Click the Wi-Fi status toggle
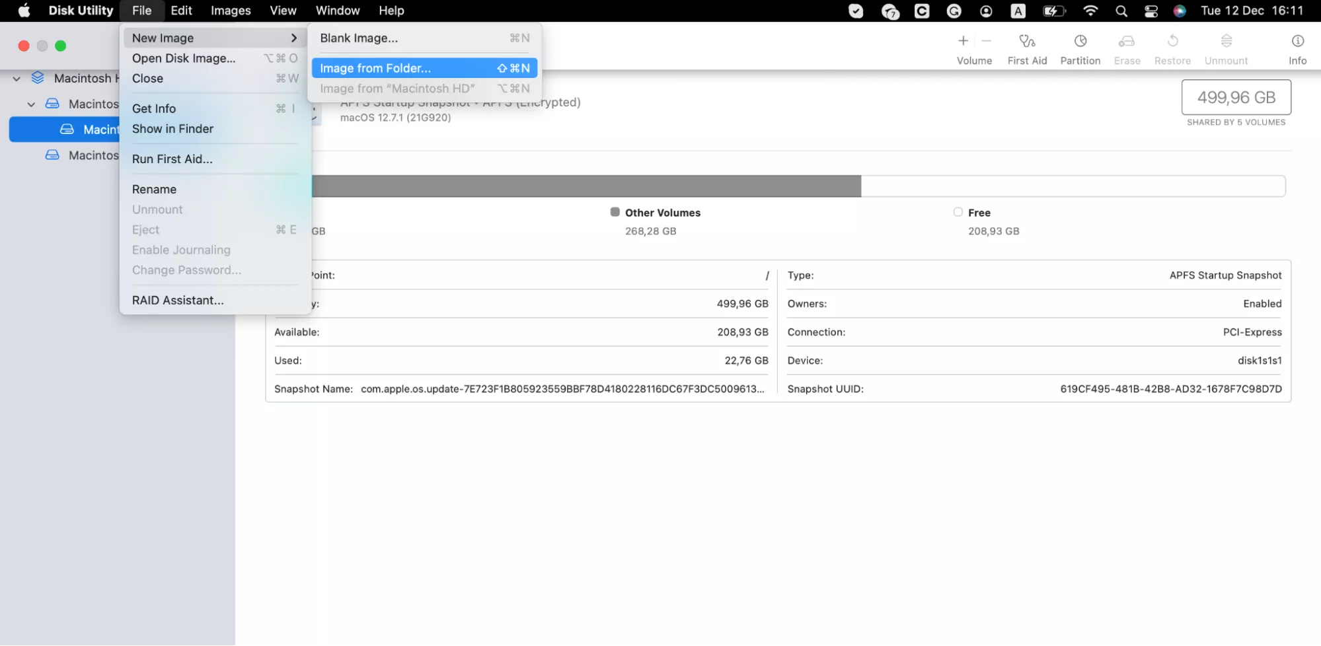Screen dimensions: 1321x646 click(1090, 11)
